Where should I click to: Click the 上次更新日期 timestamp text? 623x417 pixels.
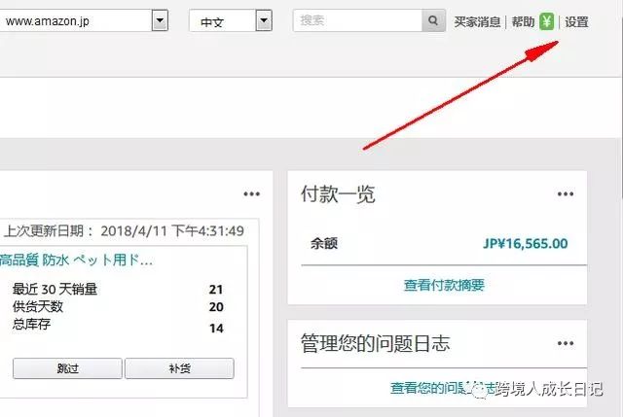tap(125, 231)
